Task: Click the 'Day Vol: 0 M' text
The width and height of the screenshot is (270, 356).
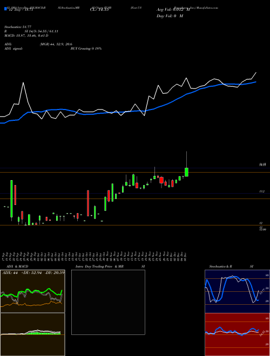Action: coord(170,16)
